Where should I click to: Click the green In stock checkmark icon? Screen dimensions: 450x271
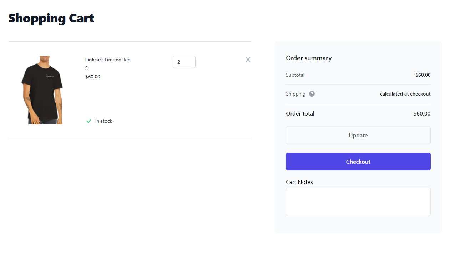[89, 121]
